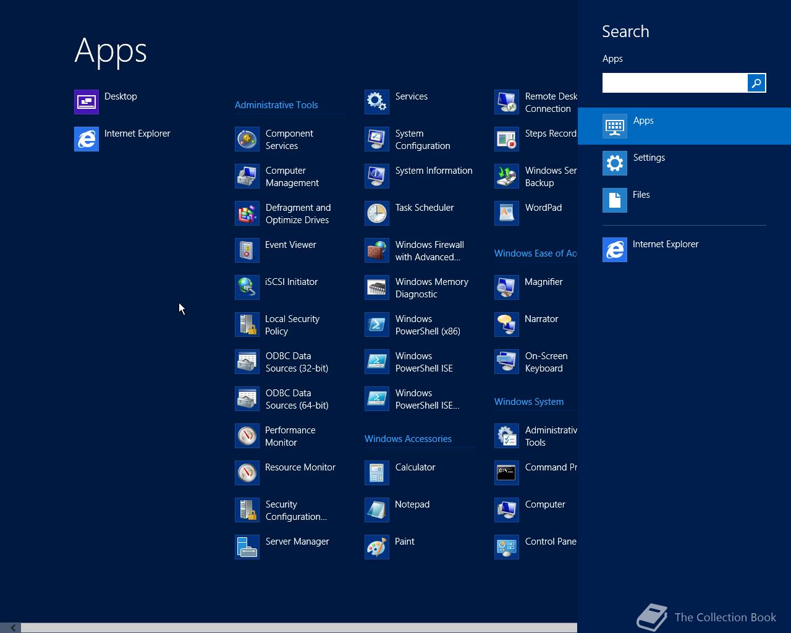Launch Defragment and Optimize Drives
Viewport: 791px width, 633px height.
(x=247, y=213)
